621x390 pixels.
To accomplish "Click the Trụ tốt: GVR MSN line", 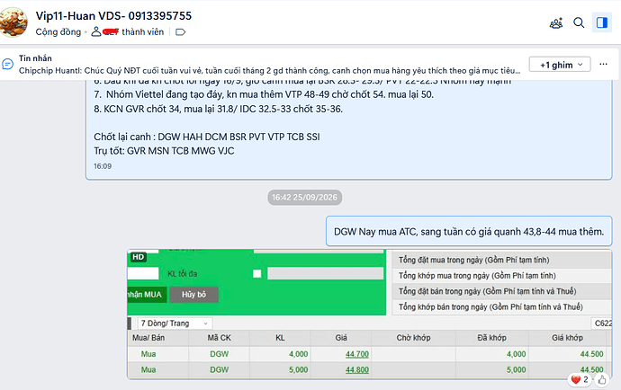I will [x=164, y=151].
